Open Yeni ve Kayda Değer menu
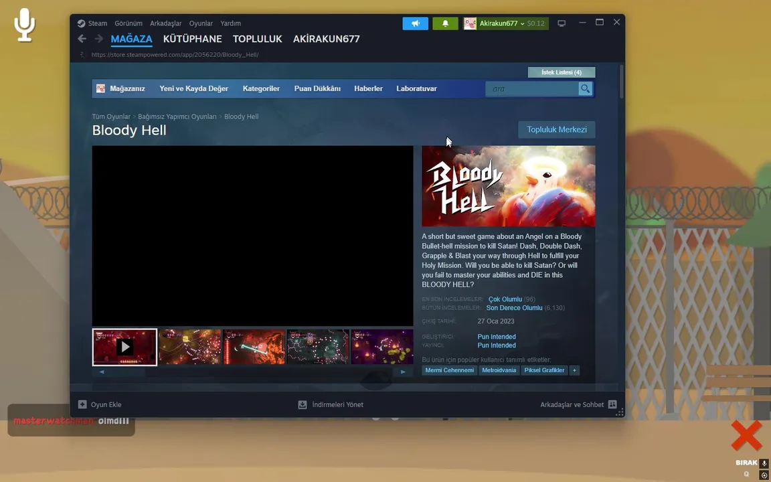The image size is (771, 482). 193,88
